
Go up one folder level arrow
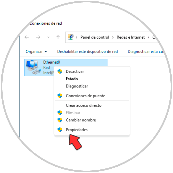pos(58,37)
